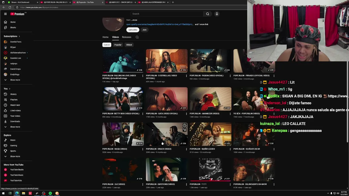Switch to channel Videos tab

click(x=115, y=37)
